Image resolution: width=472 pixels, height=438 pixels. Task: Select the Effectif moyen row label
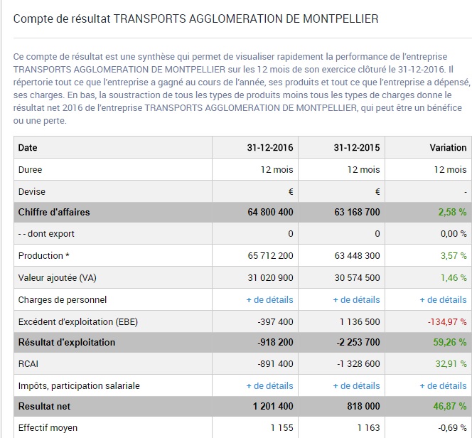[48, 428]
